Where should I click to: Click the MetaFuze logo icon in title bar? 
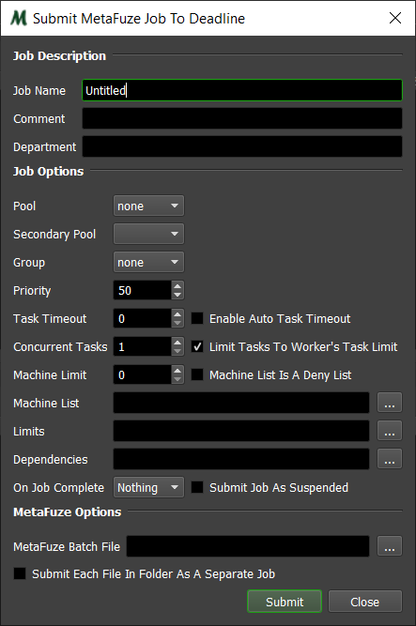click(x=19, y=19)
